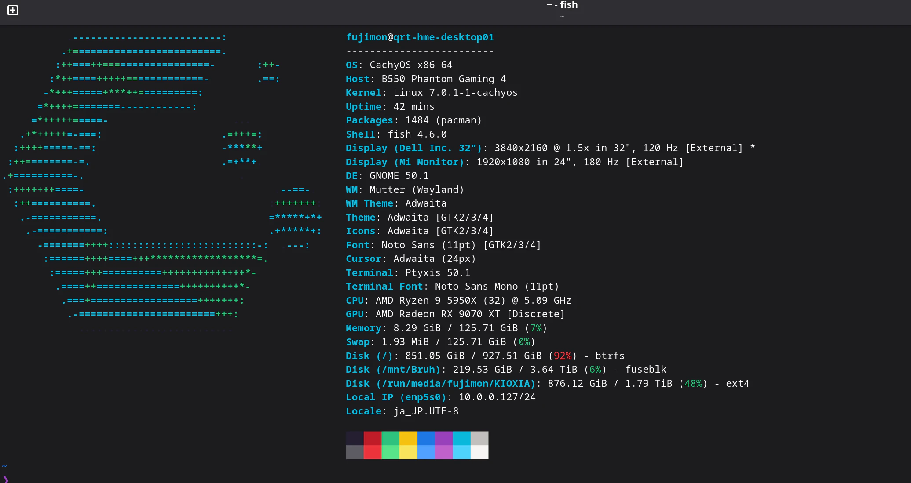
Task: Click the '~ - fish' window title
Action: pos(562,5)
